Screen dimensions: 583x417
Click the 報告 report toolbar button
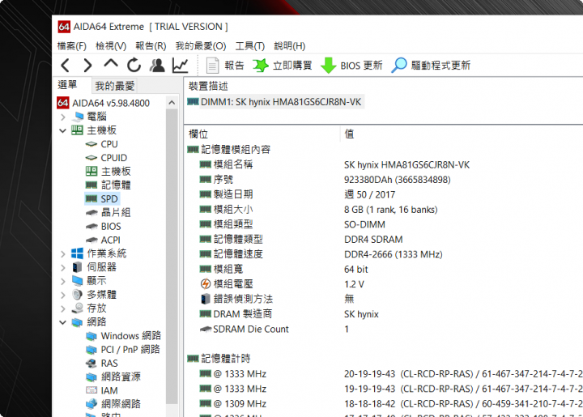coord(225,66)
